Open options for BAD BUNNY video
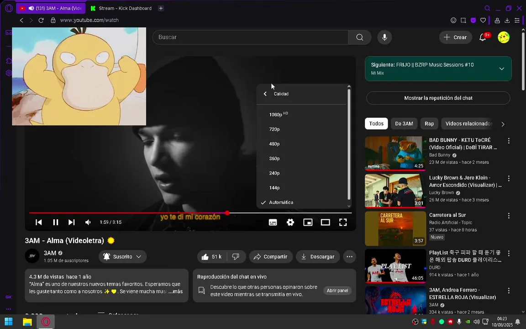Viewport: 526px width, 329px height. point(509,141)
